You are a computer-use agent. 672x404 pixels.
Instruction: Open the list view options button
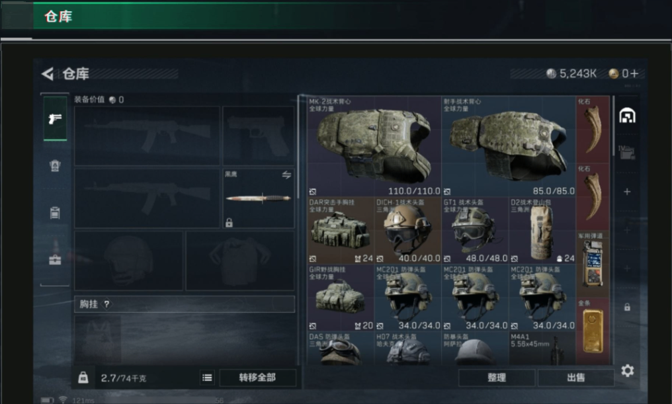207,378
